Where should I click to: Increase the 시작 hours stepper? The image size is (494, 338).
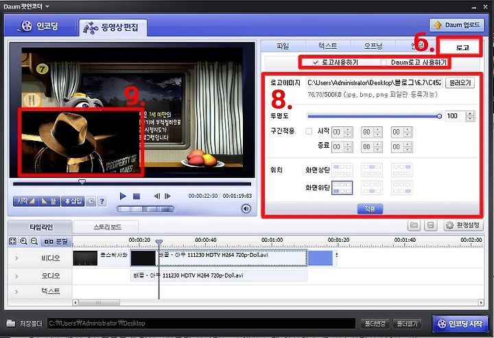point(348,130)
